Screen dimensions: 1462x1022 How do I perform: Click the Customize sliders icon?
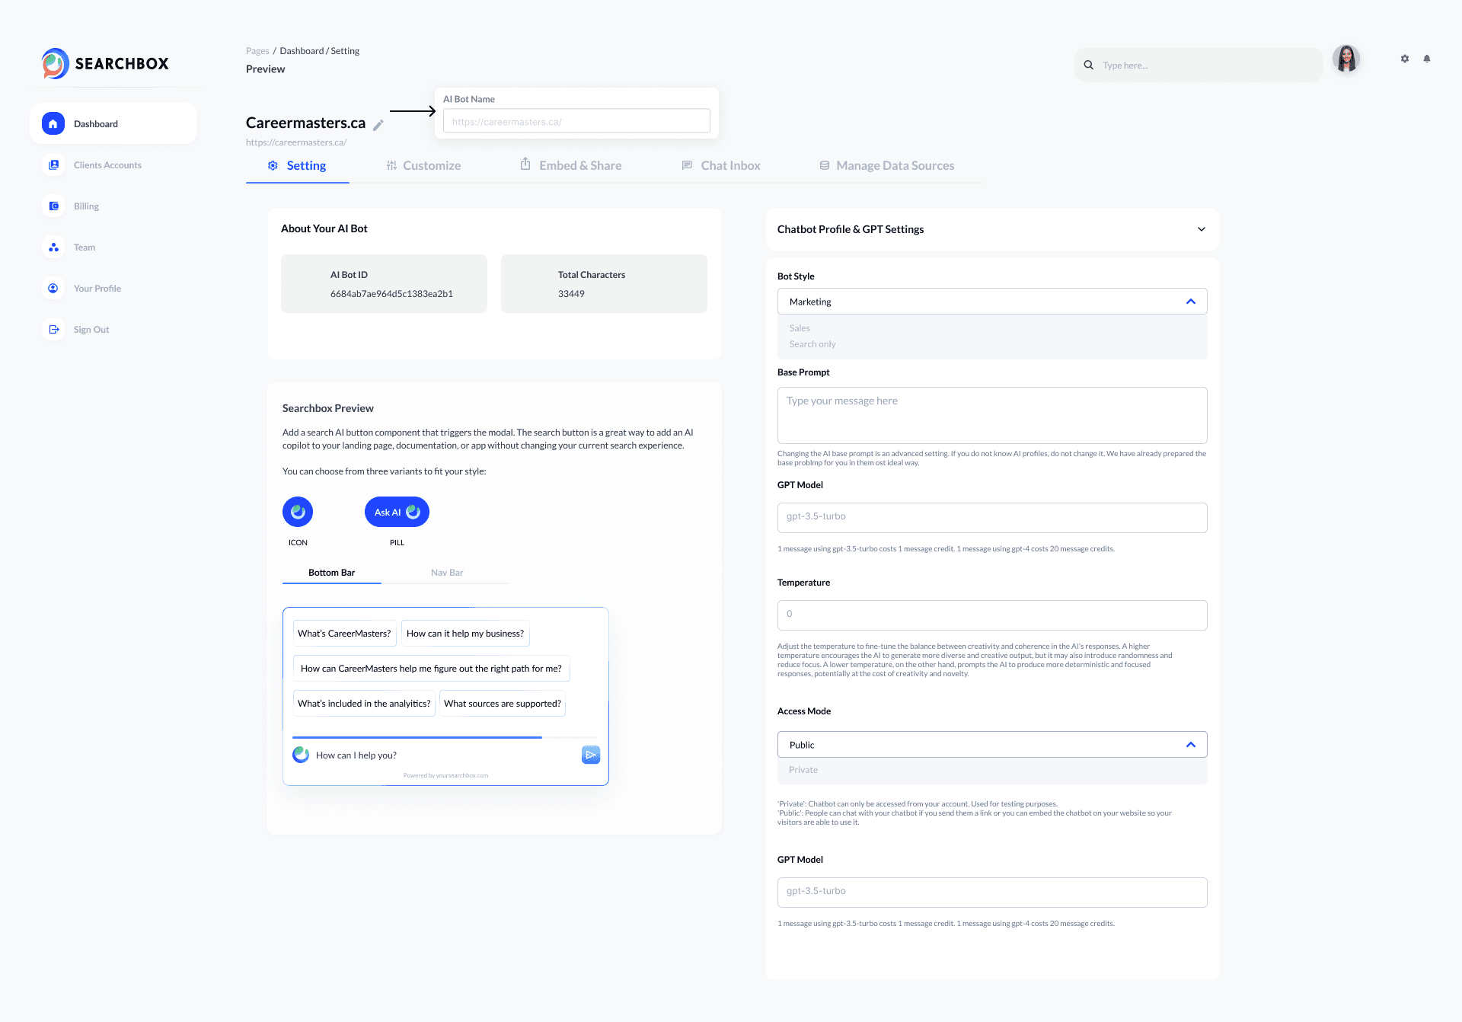391,165
